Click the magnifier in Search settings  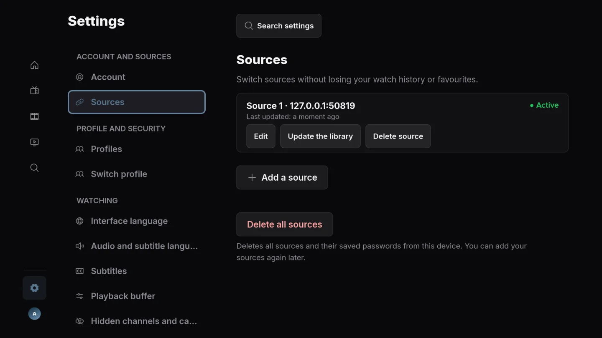click(x=249, y=25)
